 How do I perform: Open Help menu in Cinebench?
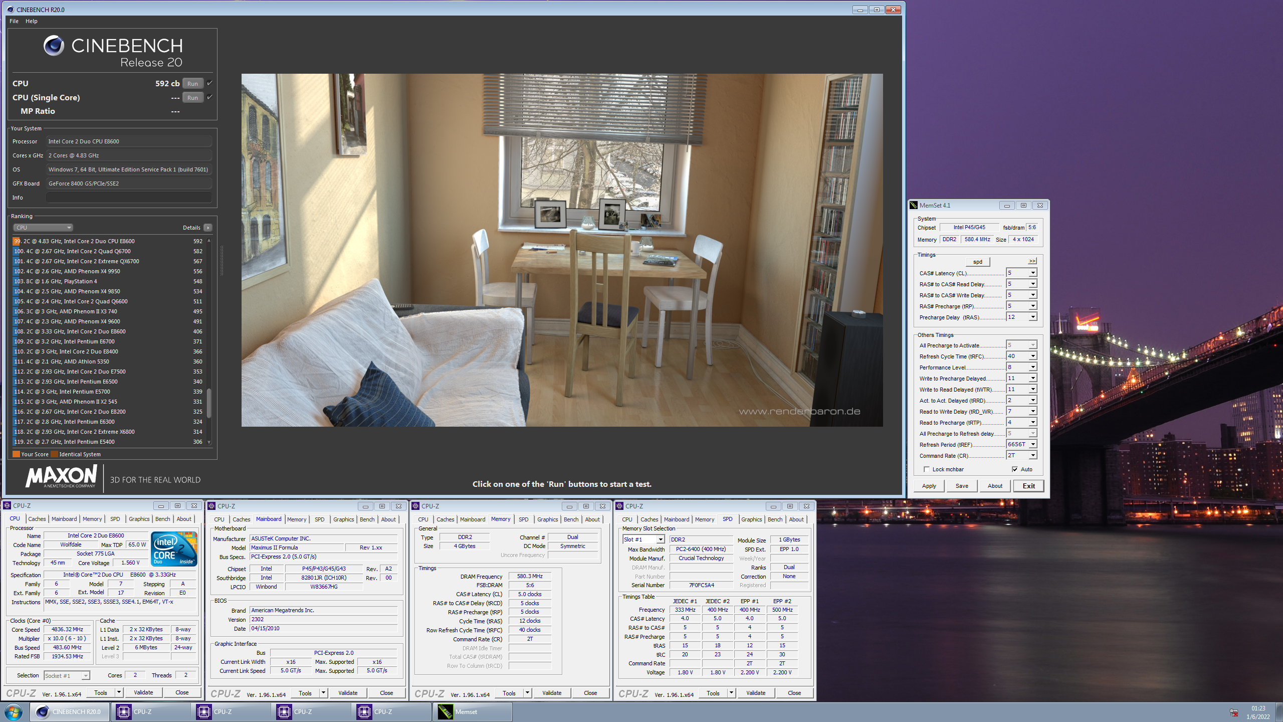32,21
